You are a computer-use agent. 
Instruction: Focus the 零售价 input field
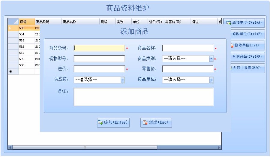(188, 69)
